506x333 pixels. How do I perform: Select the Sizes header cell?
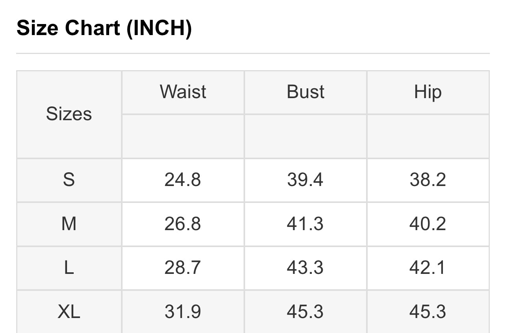tap(69, 114)
